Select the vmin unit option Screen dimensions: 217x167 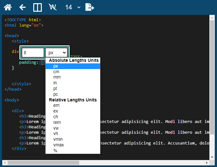coord(73,139)
